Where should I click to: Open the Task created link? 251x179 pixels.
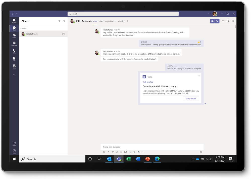tap(148, 82)
